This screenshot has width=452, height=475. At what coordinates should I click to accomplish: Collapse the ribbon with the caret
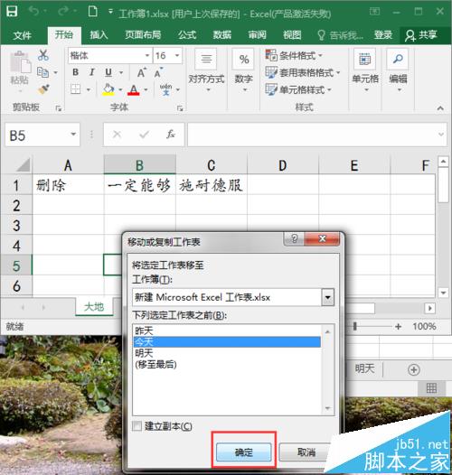[440, 107]
